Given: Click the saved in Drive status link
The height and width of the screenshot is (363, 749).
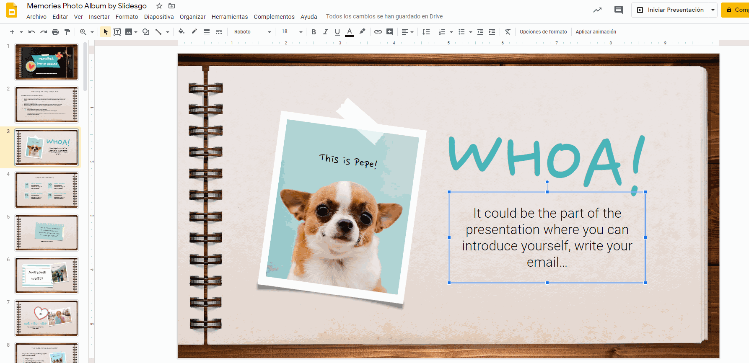Looking at the screenshot, I should [x=384, y=17].
